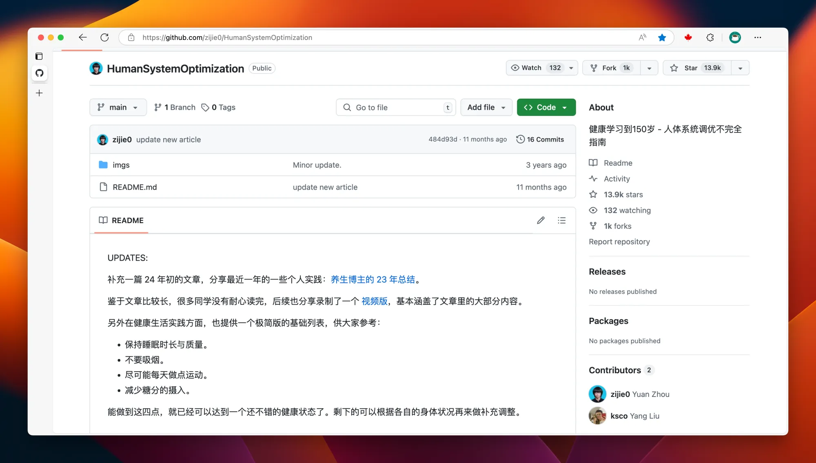Open the imgs folder
Viewport: 816px width, 463px height.
(121, 165)
